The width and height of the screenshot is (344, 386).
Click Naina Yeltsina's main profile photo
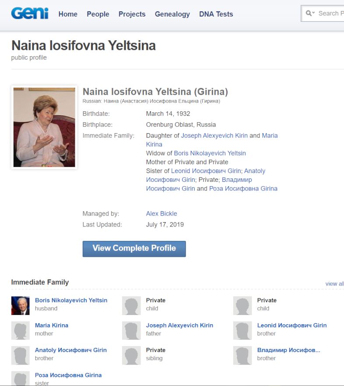(44, 127)
